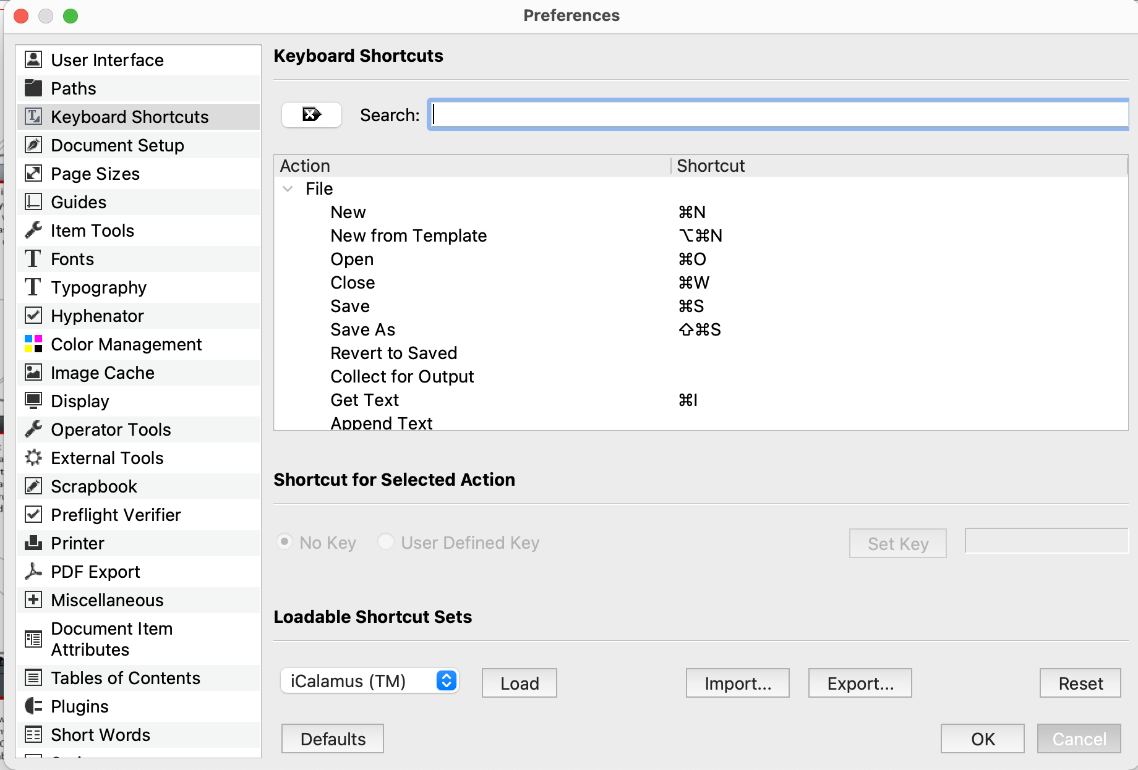Click the clear search arrow icon button
Screen dimensions: 1138x770
[x=312, y=115]
